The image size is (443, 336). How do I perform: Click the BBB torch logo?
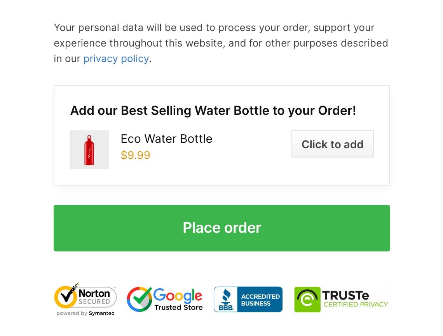pos(226,299)
